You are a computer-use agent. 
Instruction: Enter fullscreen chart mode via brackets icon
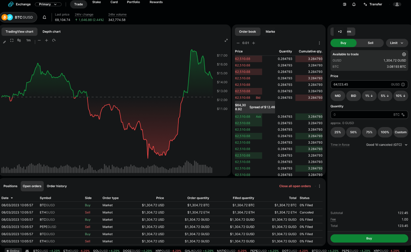[x=12, y=40]
